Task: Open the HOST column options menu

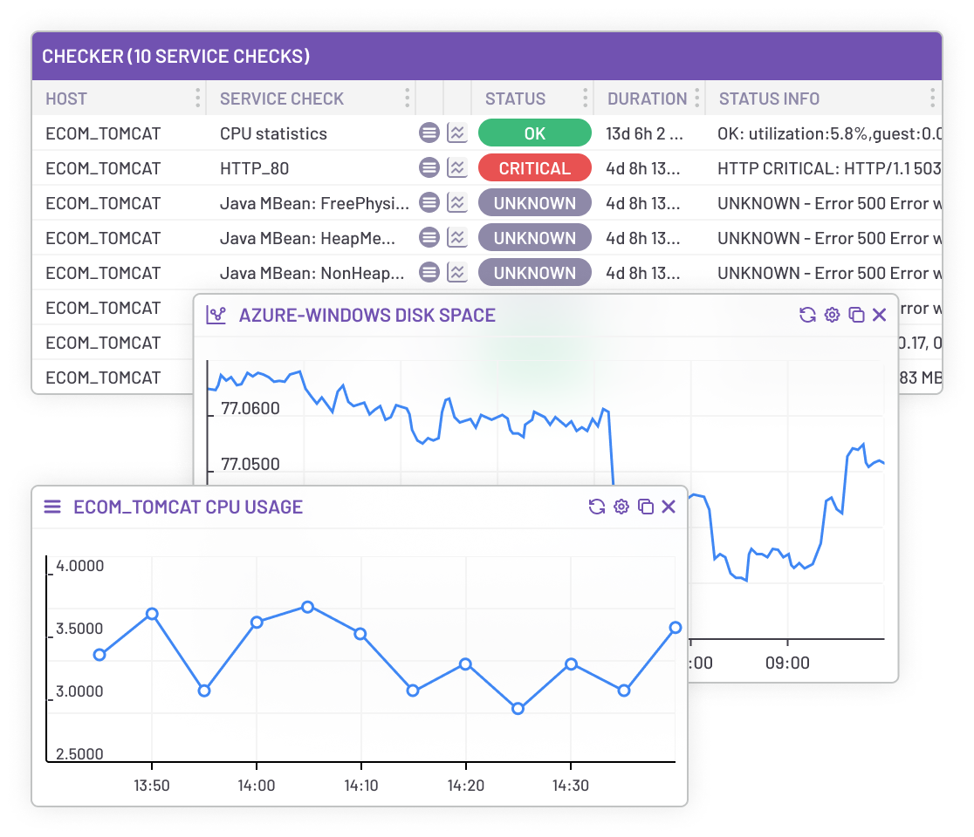Action: [199, 98]
